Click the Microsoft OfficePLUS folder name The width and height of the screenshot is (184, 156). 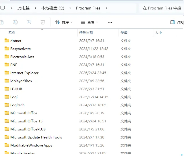click(28, 129)
